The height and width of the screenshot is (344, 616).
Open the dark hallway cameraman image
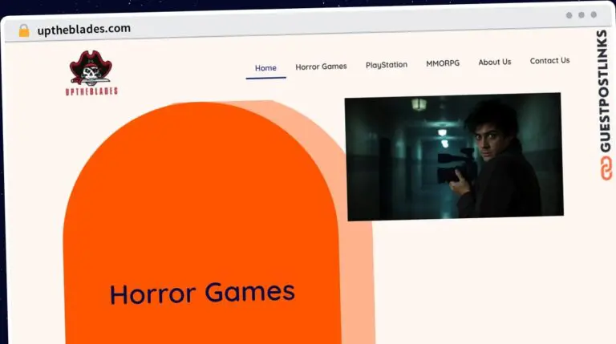point(453,156)
